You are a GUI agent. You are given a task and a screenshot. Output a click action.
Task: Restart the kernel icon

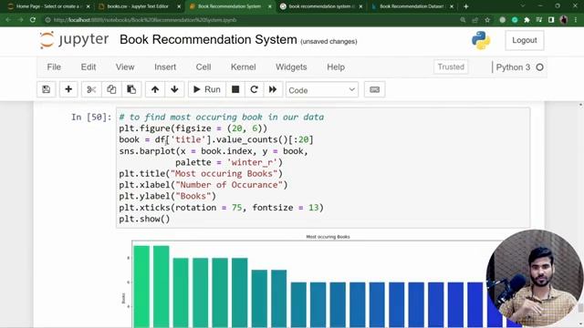tap(254, 89)
